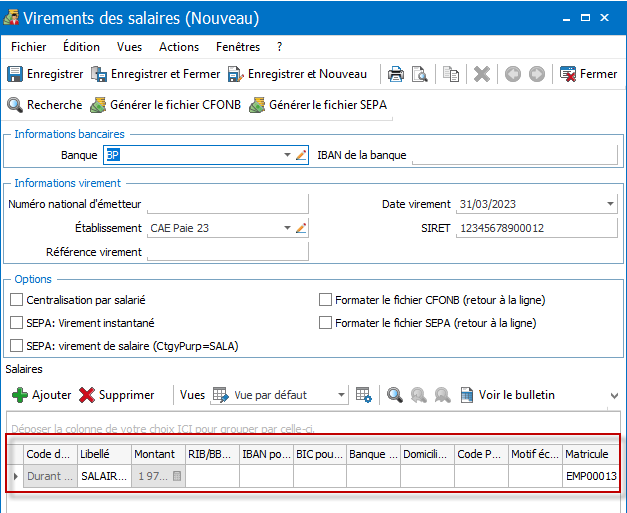Click the RIB/BB... column header
This screenshot has height=513, width=627.
tap(212, 454)
